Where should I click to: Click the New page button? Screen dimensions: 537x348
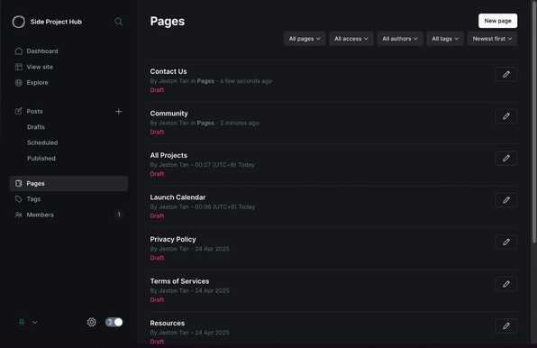pos(497,21)
